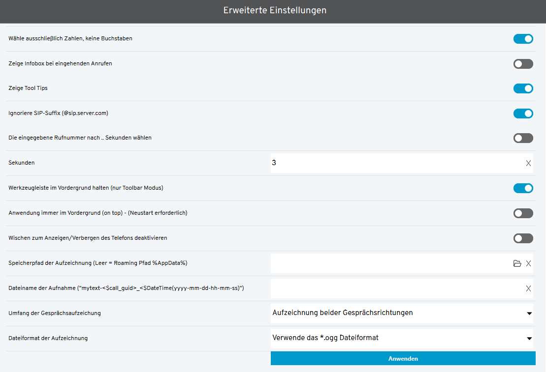Toggle 'Wischen zum Anzeigen/Verbergen' deactivation switch
This screenshot has width=546, height=372.
tap(523, 238)
